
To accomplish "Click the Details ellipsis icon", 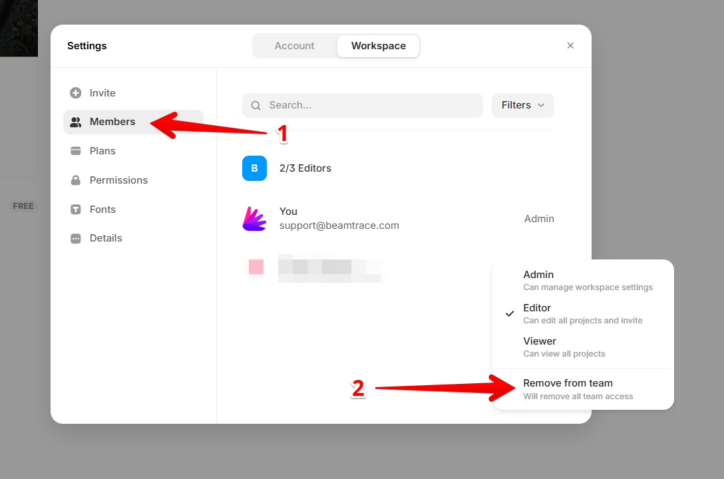I will pos(76,239).
